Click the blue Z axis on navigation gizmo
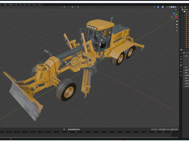The width and height of the screenshot is (189, 141). (x=174, y=13)
